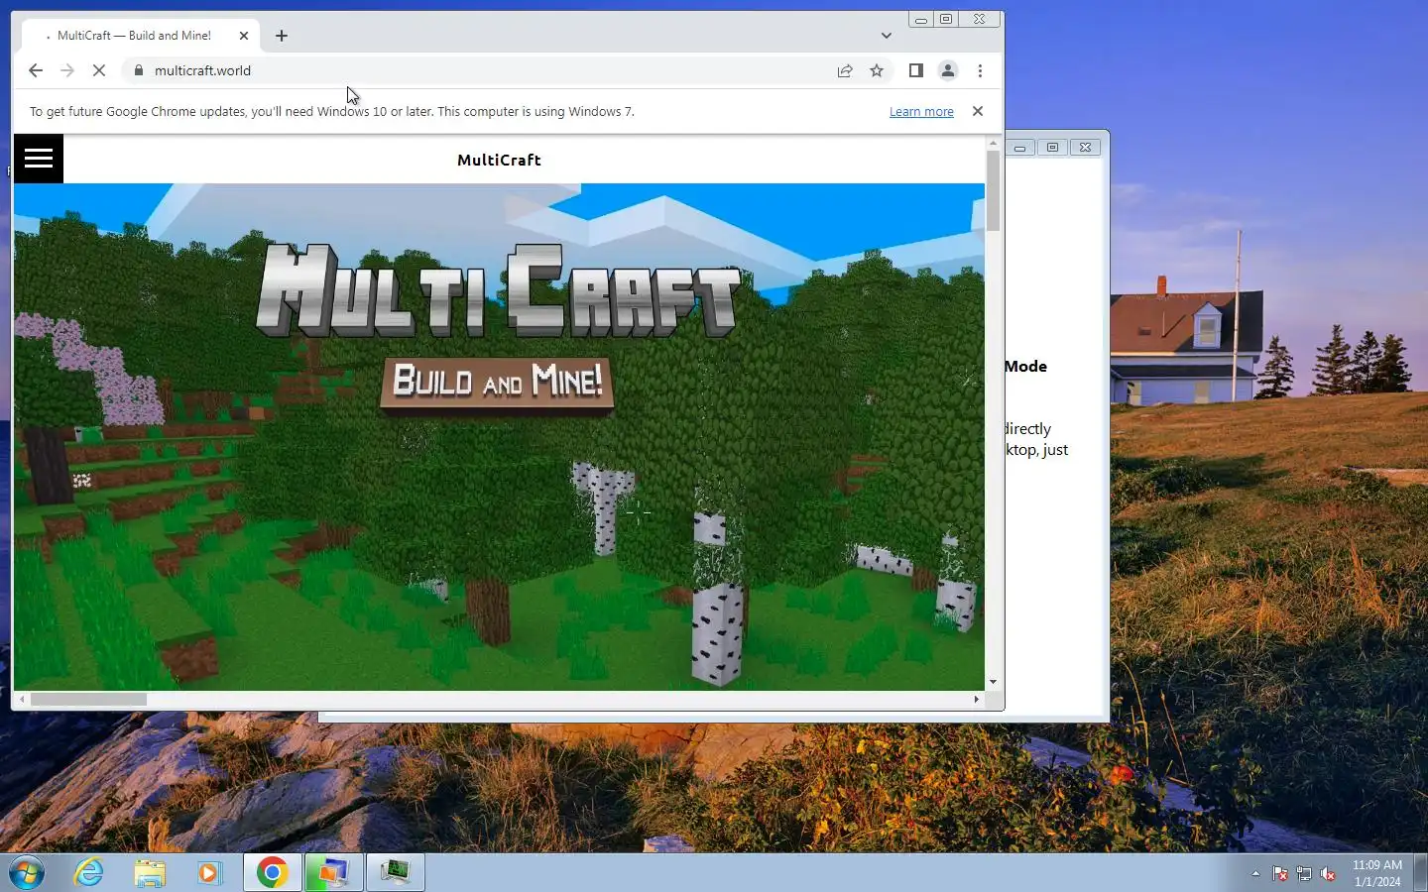This screenshot has height=892, width=1428.
Task: Open network status tray icon
Action: pyautogui.click(x=1304, y=874)
